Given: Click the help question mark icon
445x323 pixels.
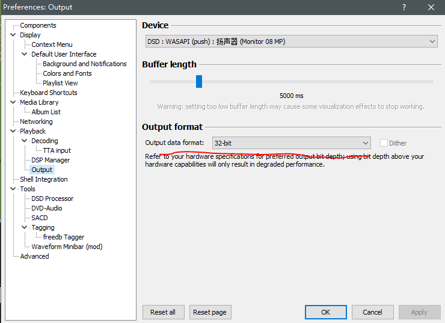Looking at the screenshot, I should [403, 7].
